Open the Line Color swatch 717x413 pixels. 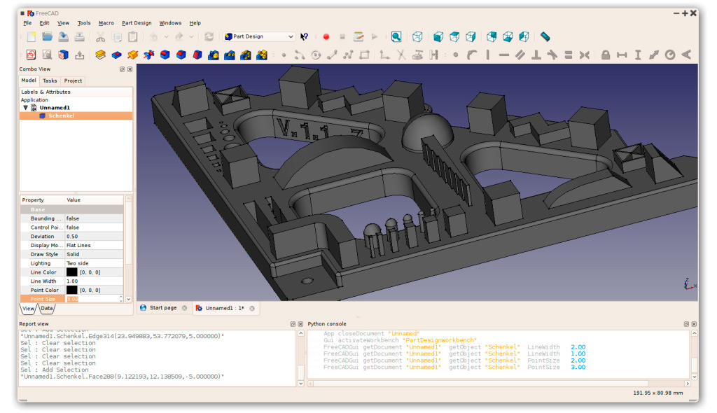(71, 272)
